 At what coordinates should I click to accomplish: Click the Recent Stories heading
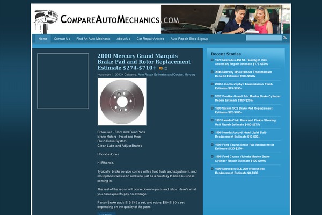pyautogui.click(x=226, y=54)
